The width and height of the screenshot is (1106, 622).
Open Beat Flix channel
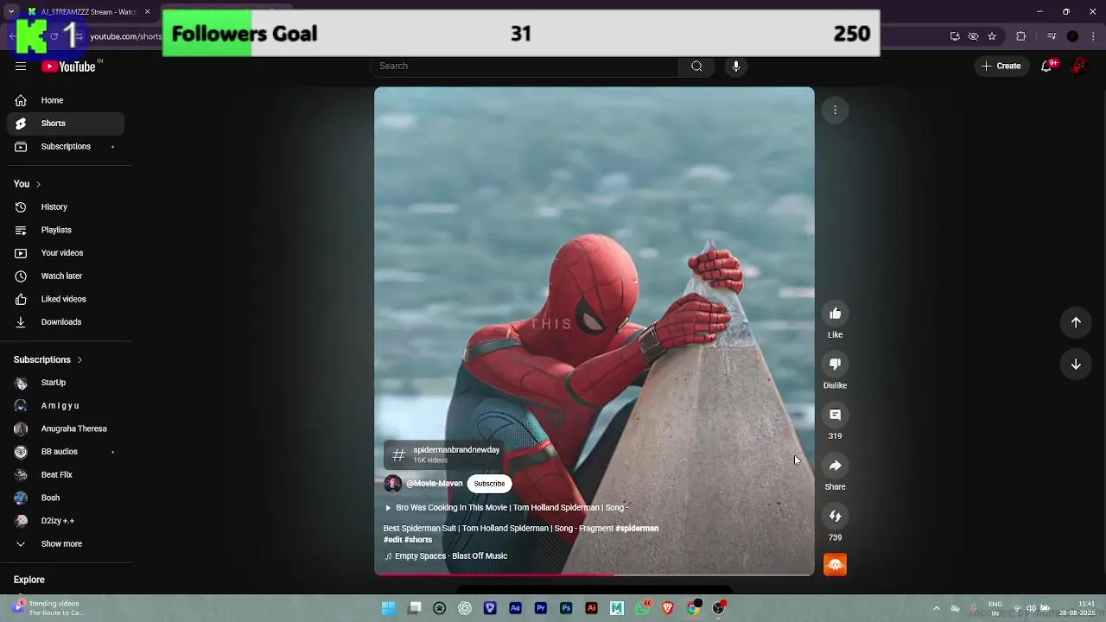(66, 475)
